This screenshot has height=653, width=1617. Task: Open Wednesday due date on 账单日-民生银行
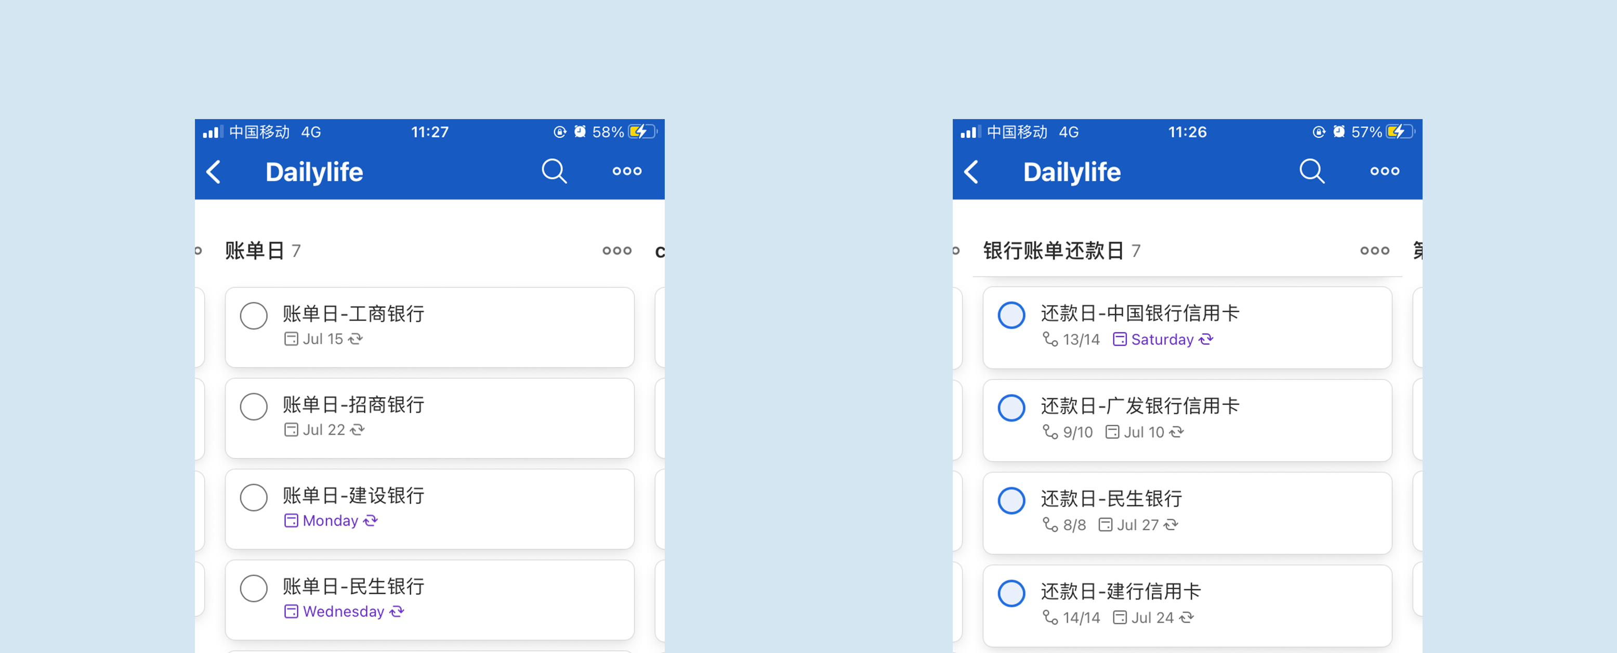pyautogui.click(x=343, y=611)
